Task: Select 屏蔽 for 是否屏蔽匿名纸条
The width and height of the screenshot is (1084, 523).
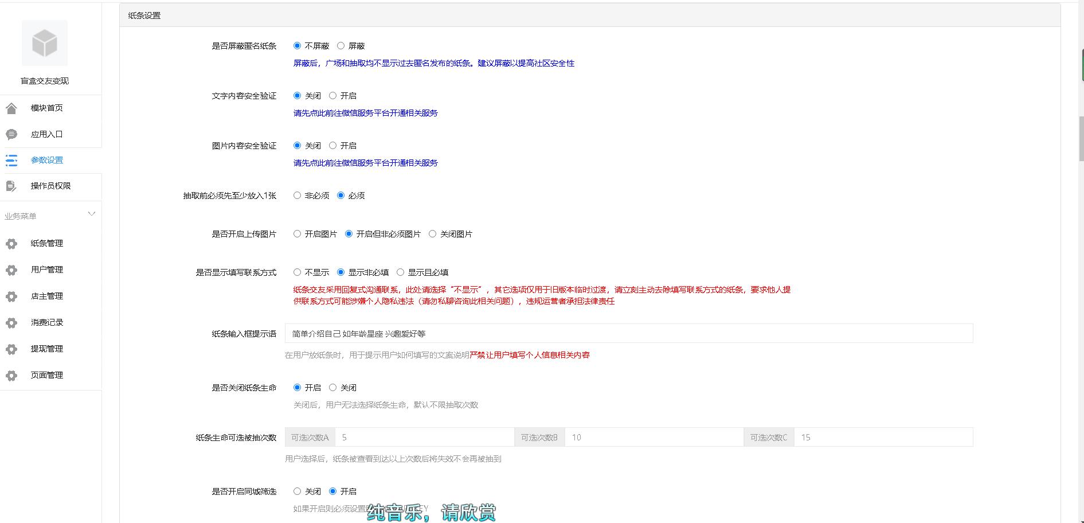Action: 341,45
